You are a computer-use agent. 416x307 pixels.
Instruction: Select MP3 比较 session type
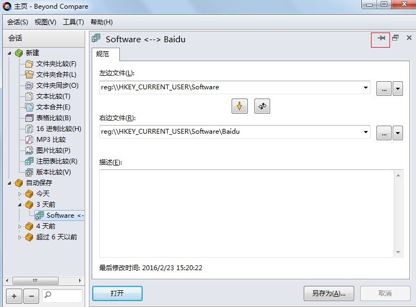coord(50,140)
